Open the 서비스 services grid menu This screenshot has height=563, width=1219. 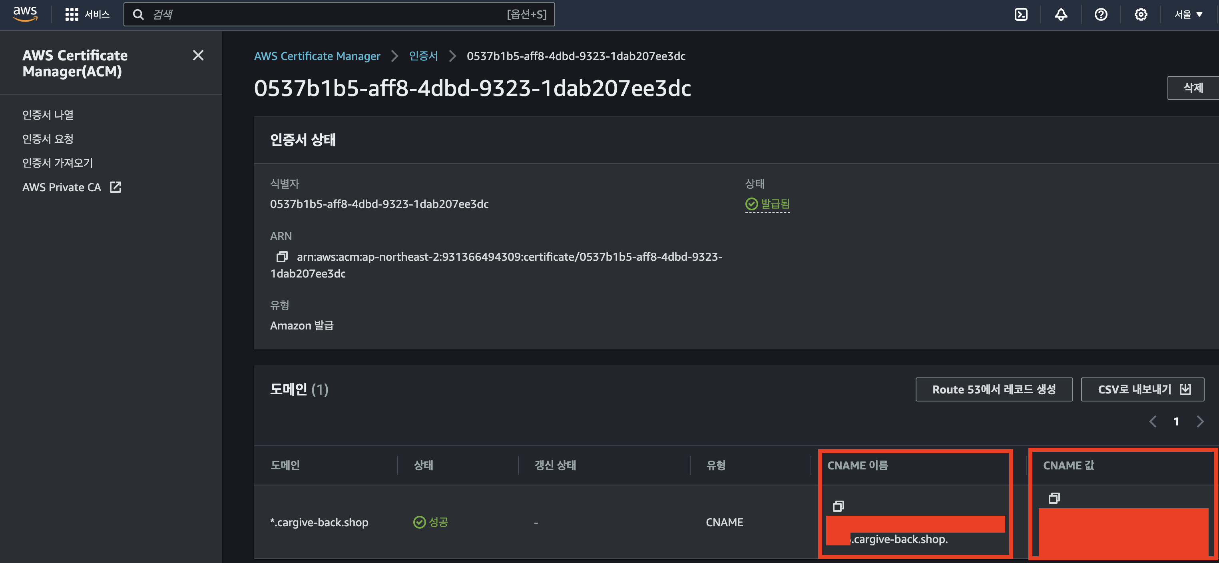87,15
